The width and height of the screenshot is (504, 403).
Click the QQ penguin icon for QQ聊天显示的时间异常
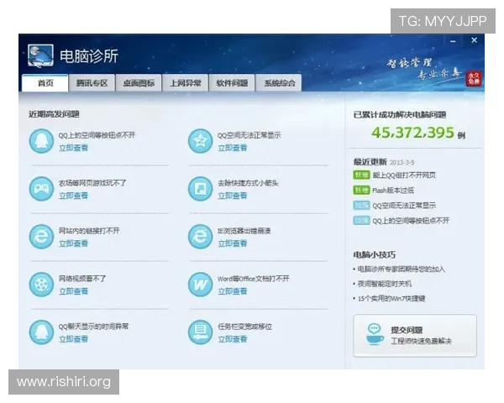[x=41, y=332]
